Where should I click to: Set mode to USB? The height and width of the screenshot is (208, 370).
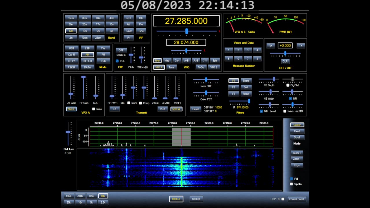click(71, 48)
